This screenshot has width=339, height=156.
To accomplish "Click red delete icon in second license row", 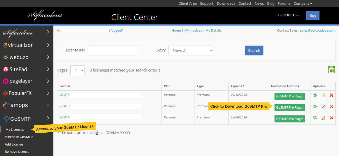I will (x=331, y=106).
